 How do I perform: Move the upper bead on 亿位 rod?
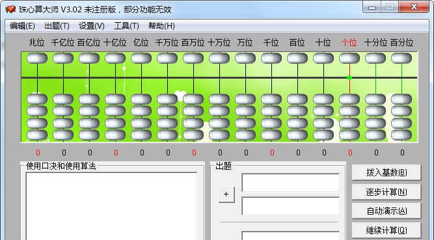pos(141,59)
